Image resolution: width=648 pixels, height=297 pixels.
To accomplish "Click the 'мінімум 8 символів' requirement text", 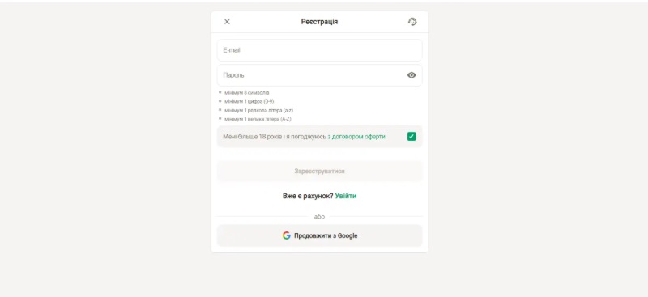I will (247, 92).
